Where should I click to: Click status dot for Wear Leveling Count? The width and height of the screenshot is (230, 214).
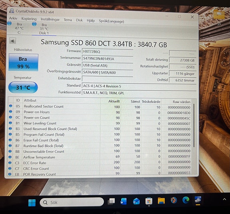[x=10, y=123]
